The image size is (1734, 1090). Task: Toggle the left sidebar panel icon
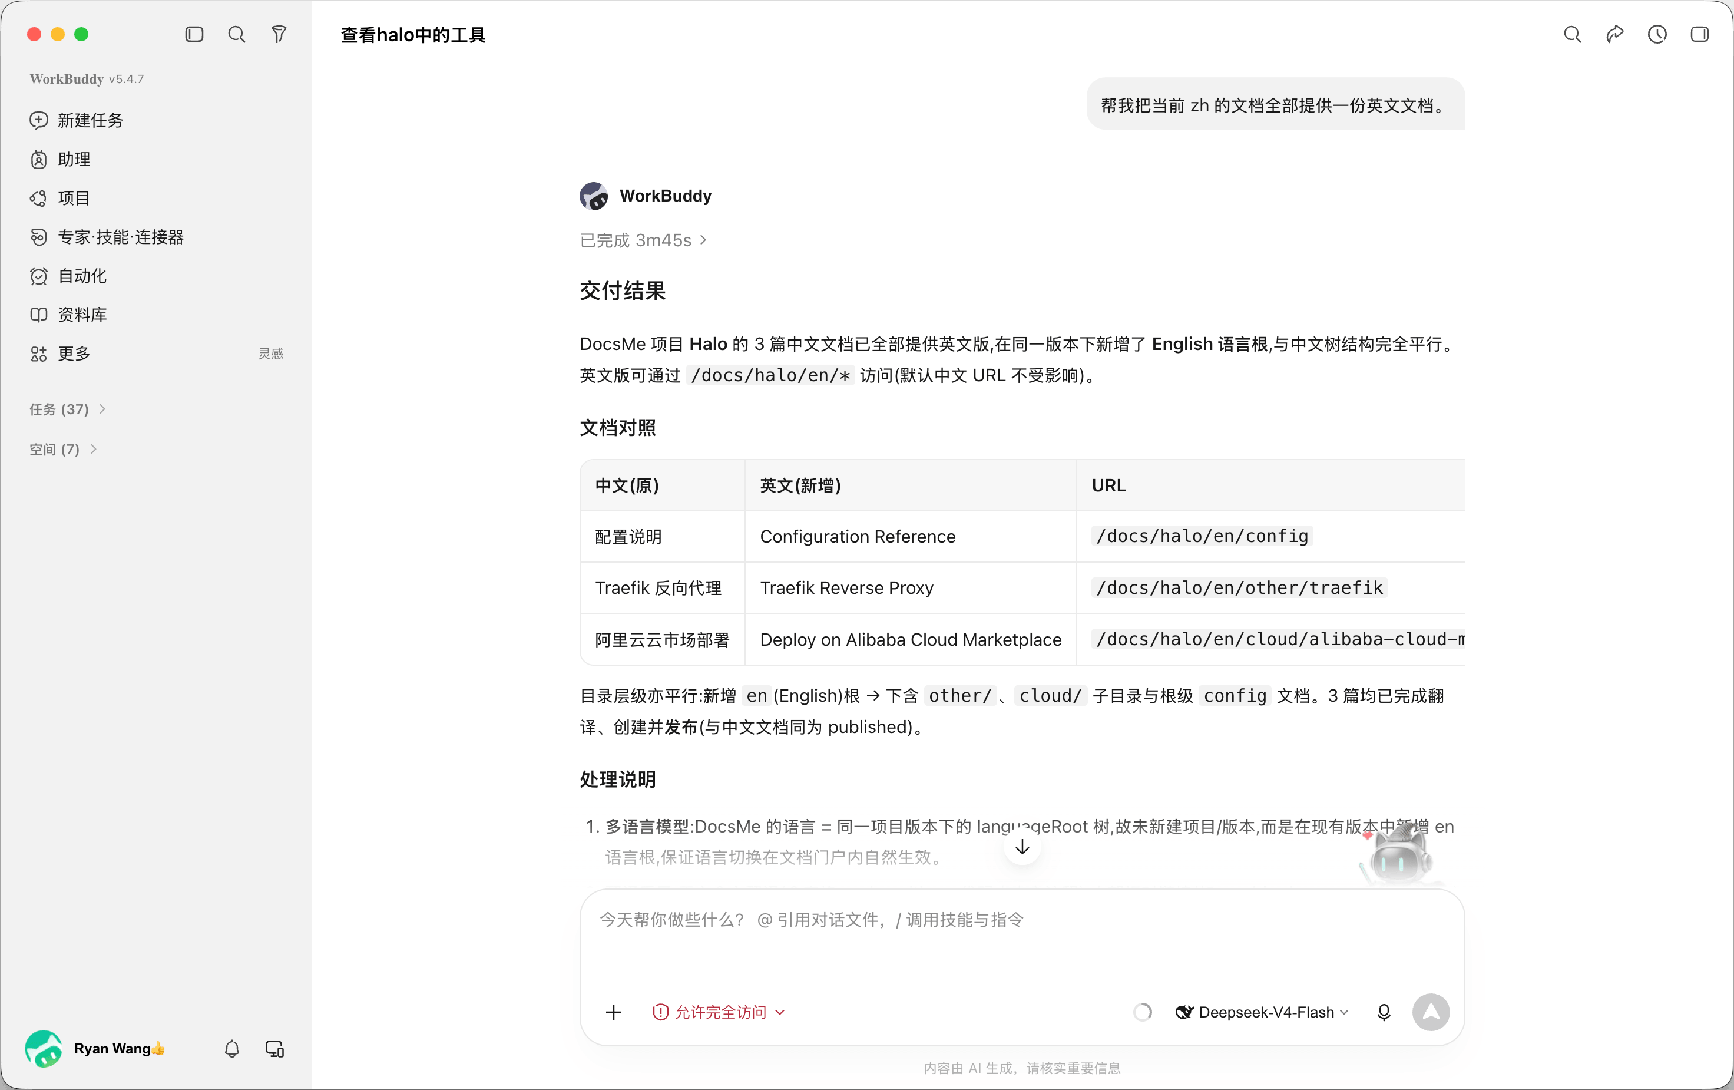point(194,35)
